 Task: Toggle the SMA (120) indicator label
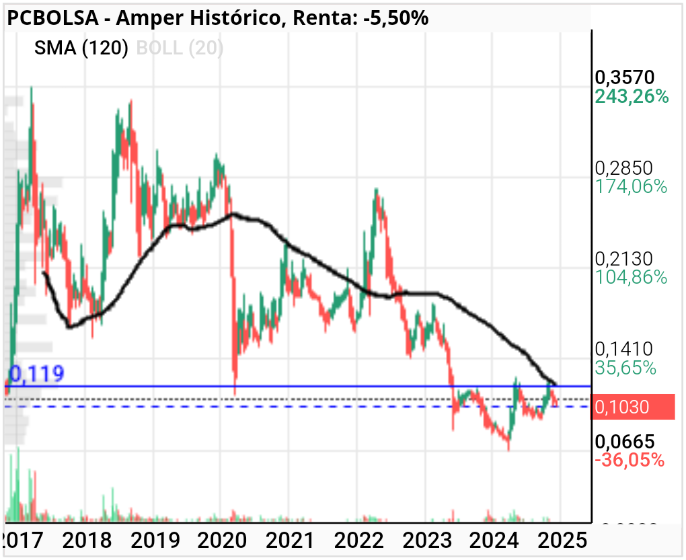pos(81,48)
